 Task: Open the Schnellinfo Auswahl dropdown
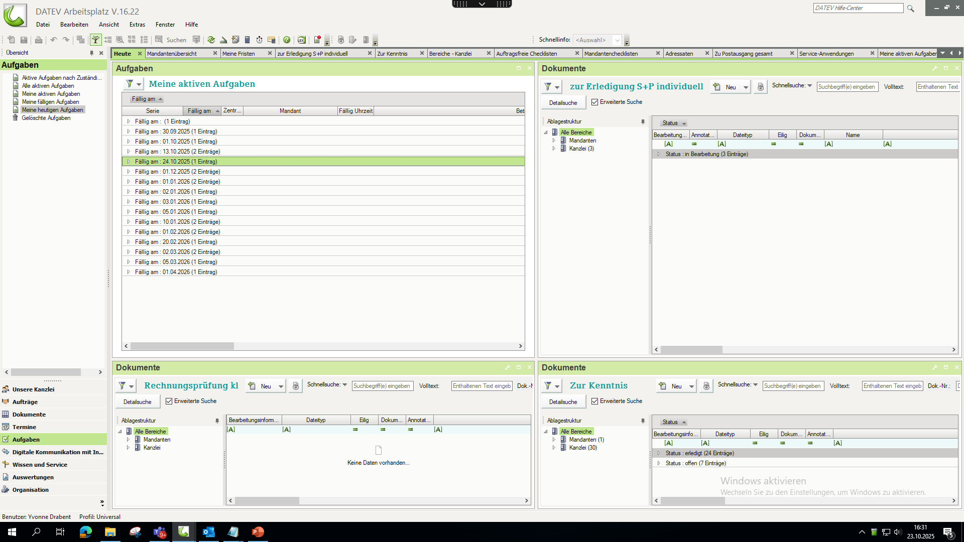(617, 40)
